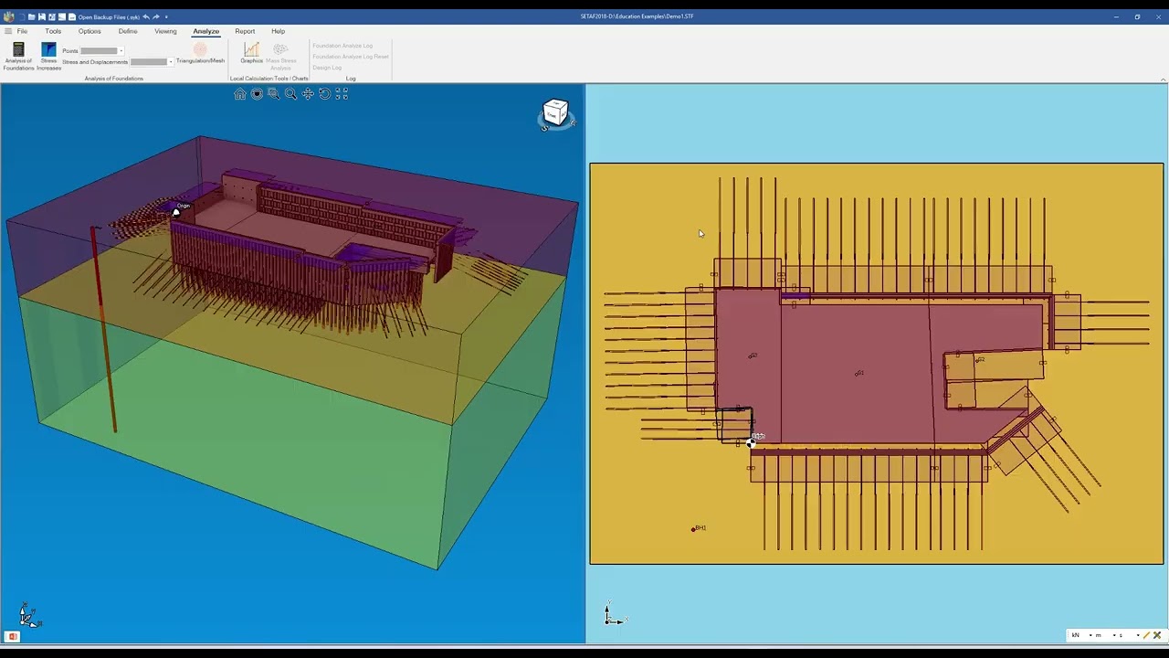Viewport: 1169px width, 658px height.
Task: Click Foundation Analyze Log
Action: [342, 46]
